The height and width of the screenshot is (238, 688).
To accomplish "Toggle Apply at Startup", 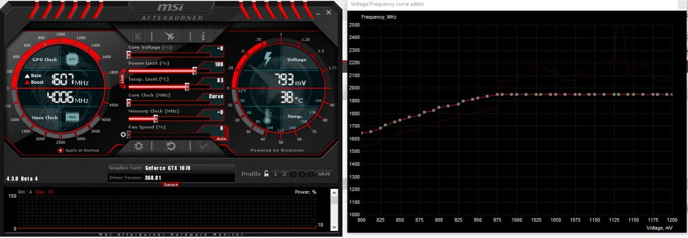I will pyautogui.click(x=61, y=150).
